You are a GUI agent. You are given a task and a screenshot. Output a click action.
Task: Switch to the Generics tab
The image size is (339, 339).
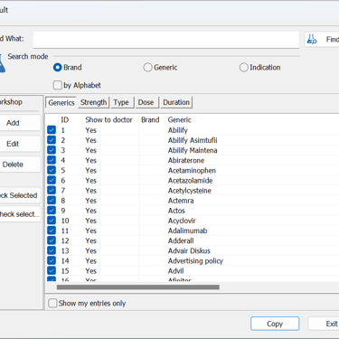click(61, 103)
